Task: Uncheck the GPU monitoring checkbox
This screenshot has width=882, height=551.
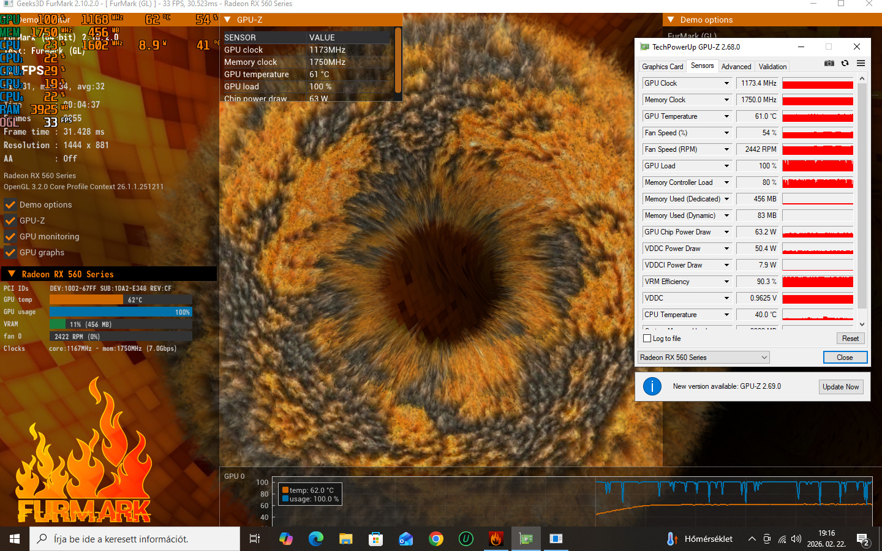Action: click(x=10, y=236)
